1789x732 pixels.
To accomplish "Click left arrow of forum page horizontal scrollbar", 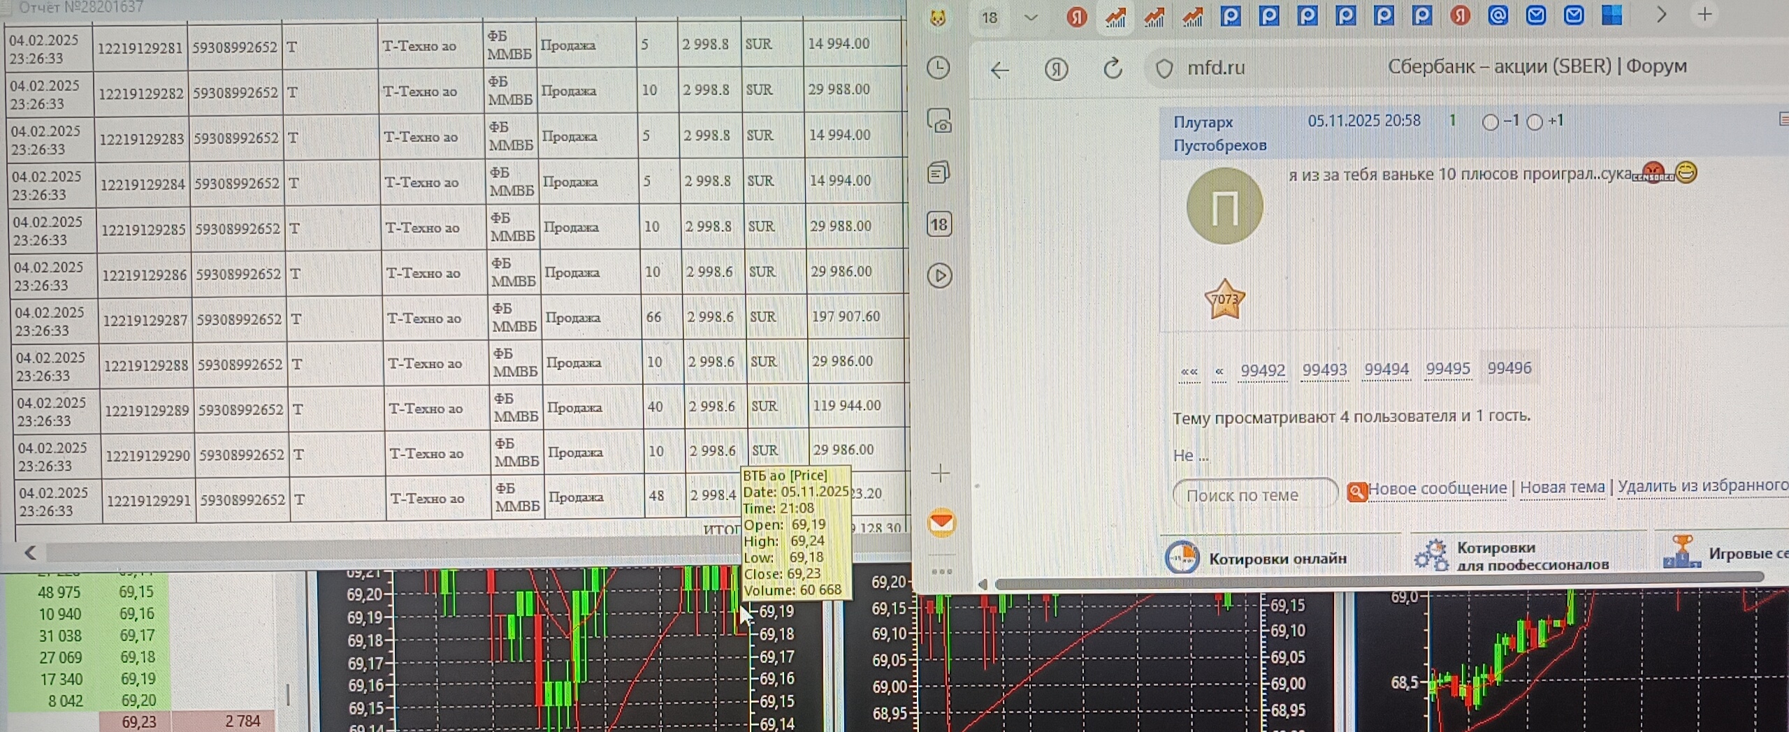I will [983, 584].
